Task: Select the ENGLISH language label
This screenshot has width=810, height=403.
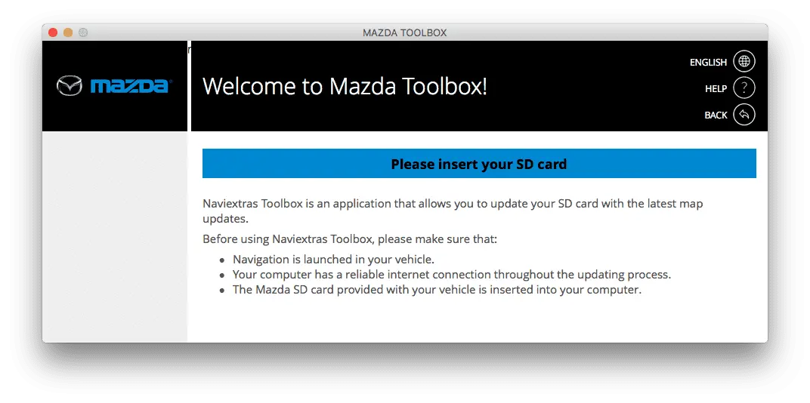Action: click(708, 62)
